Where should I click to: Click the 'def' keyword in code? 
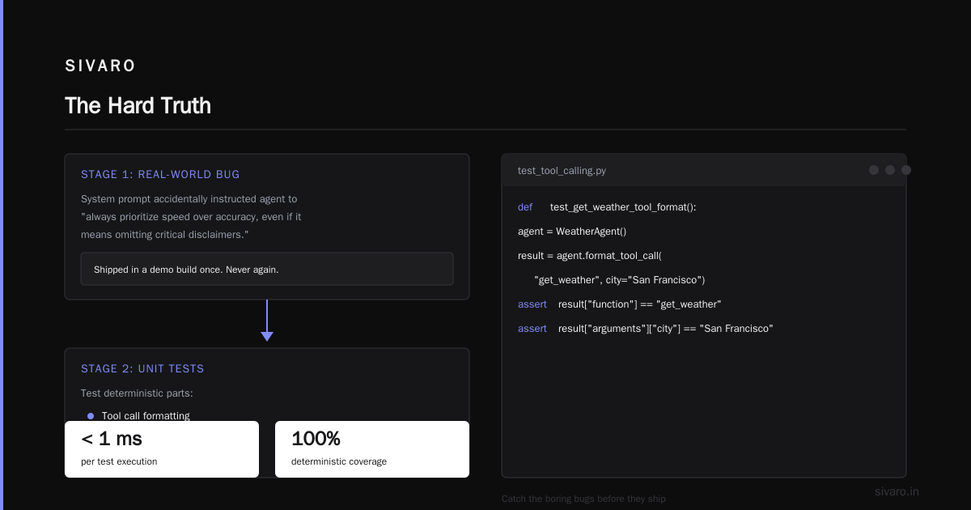point(525,206)
